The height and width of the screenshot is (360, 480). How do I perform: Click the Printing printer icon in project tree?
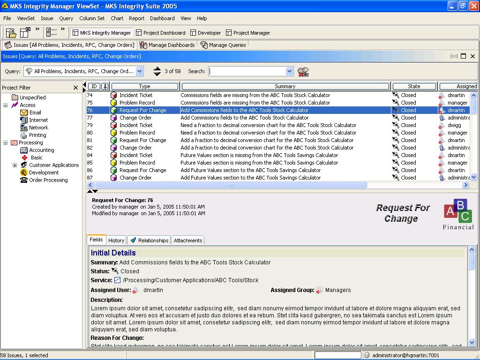[x=24, y=135]
